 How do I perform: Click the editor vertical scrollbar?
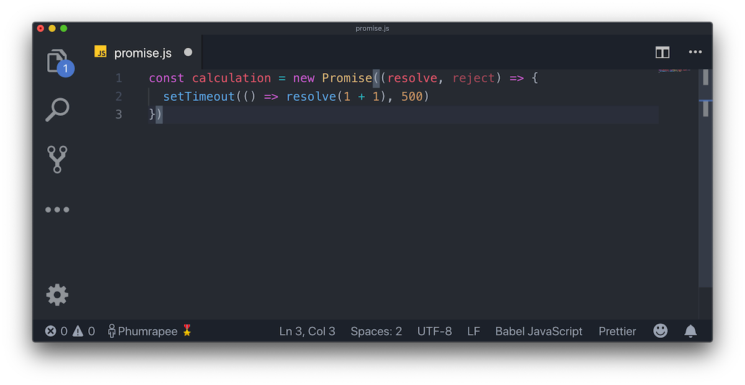point(706,179)
